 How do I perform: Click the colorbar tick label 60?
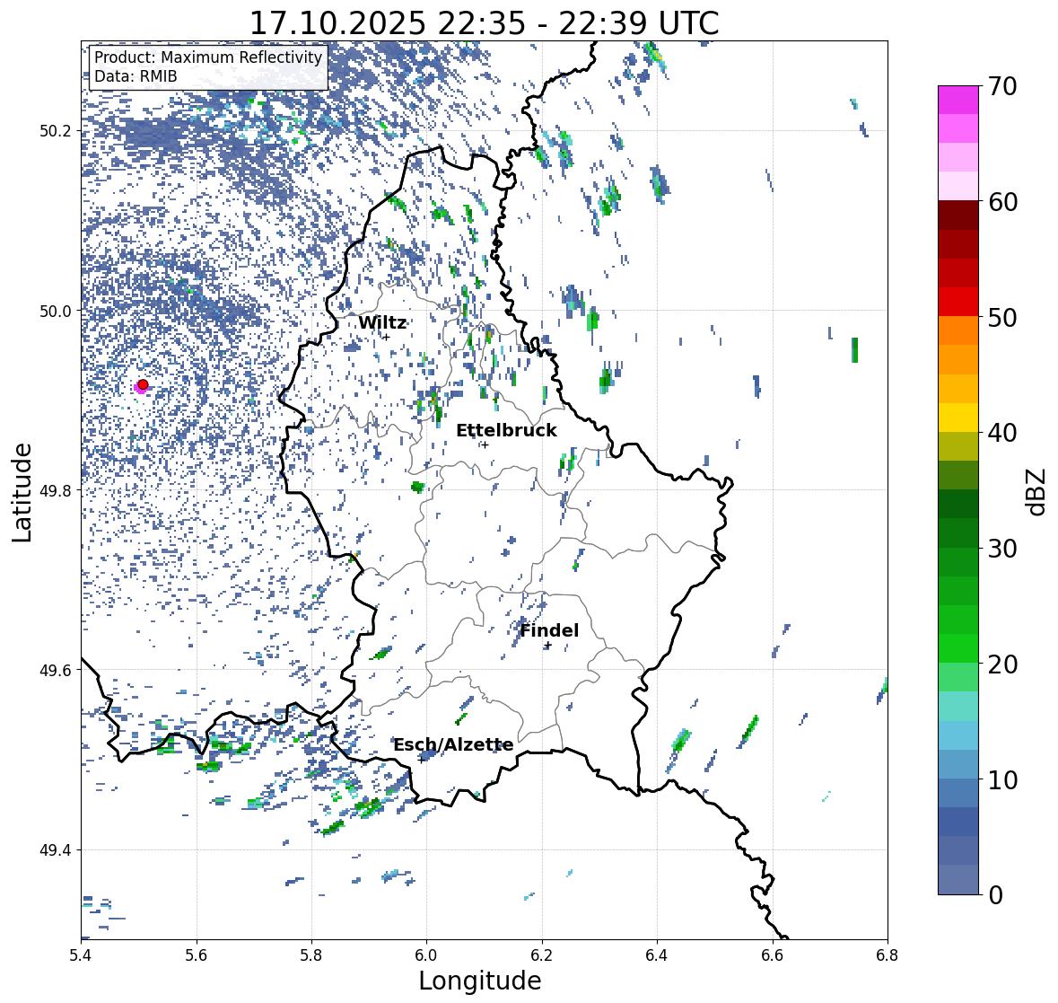1002,202
